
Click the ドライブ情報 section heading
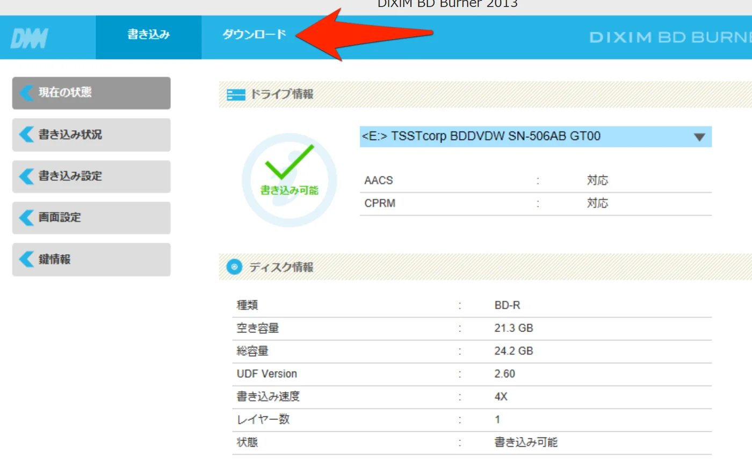[x=282, y=94]
